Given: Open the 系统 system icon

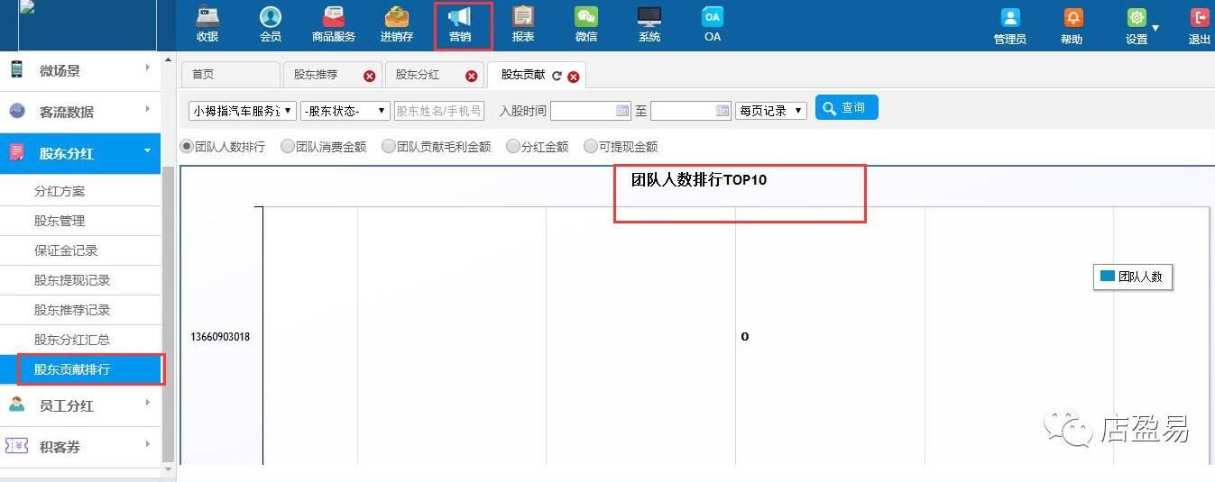Looking at the screenshot, I should 649,25.
